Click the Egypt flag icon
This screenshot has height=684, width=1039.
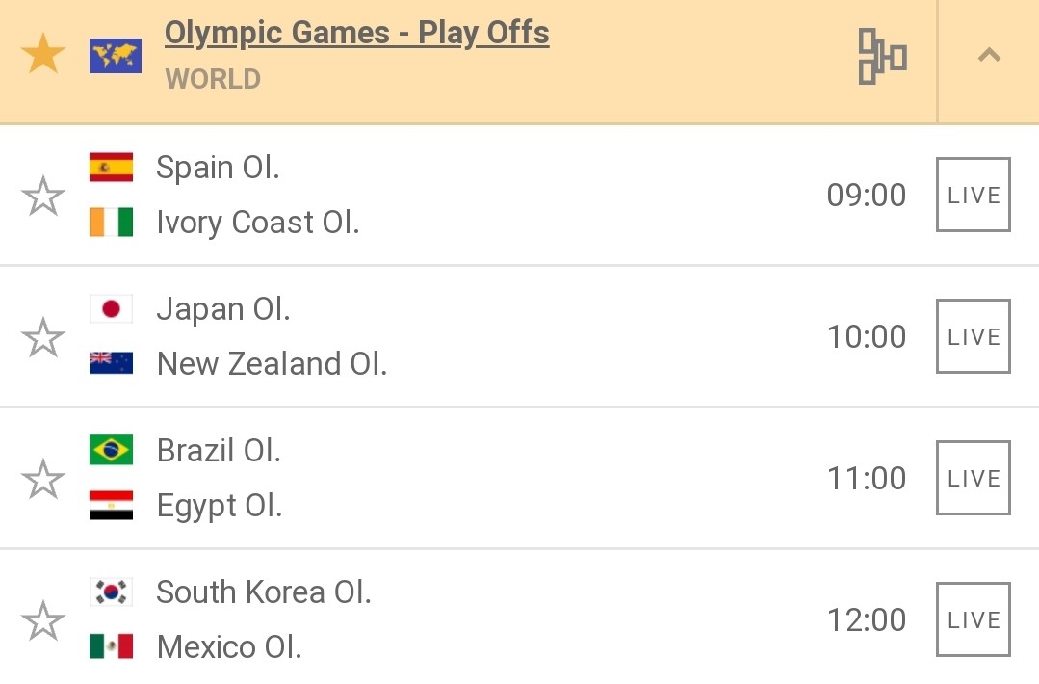coord(112,505)
